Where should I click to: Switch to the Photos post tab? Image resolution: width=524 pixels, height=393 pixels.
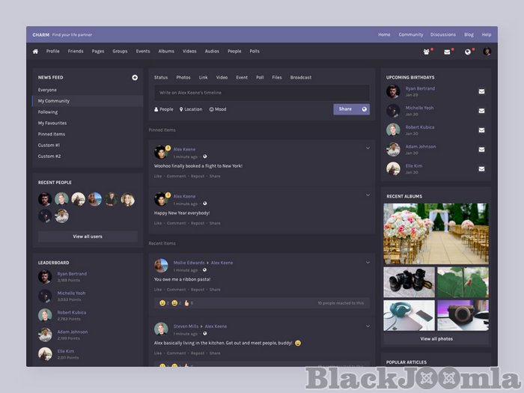(x=183, y=77)
